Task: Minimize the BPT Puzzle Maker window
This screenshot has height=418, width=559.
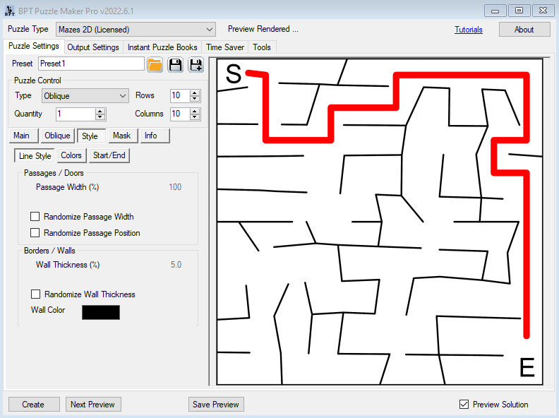Action: [495, 11]
